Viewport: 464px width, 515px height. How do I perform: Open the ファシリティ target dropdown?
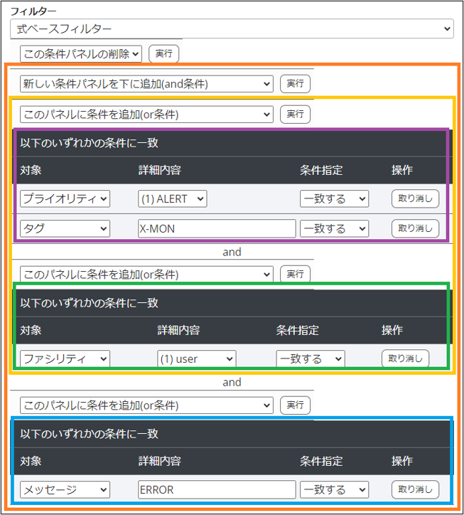pos(65,359)
